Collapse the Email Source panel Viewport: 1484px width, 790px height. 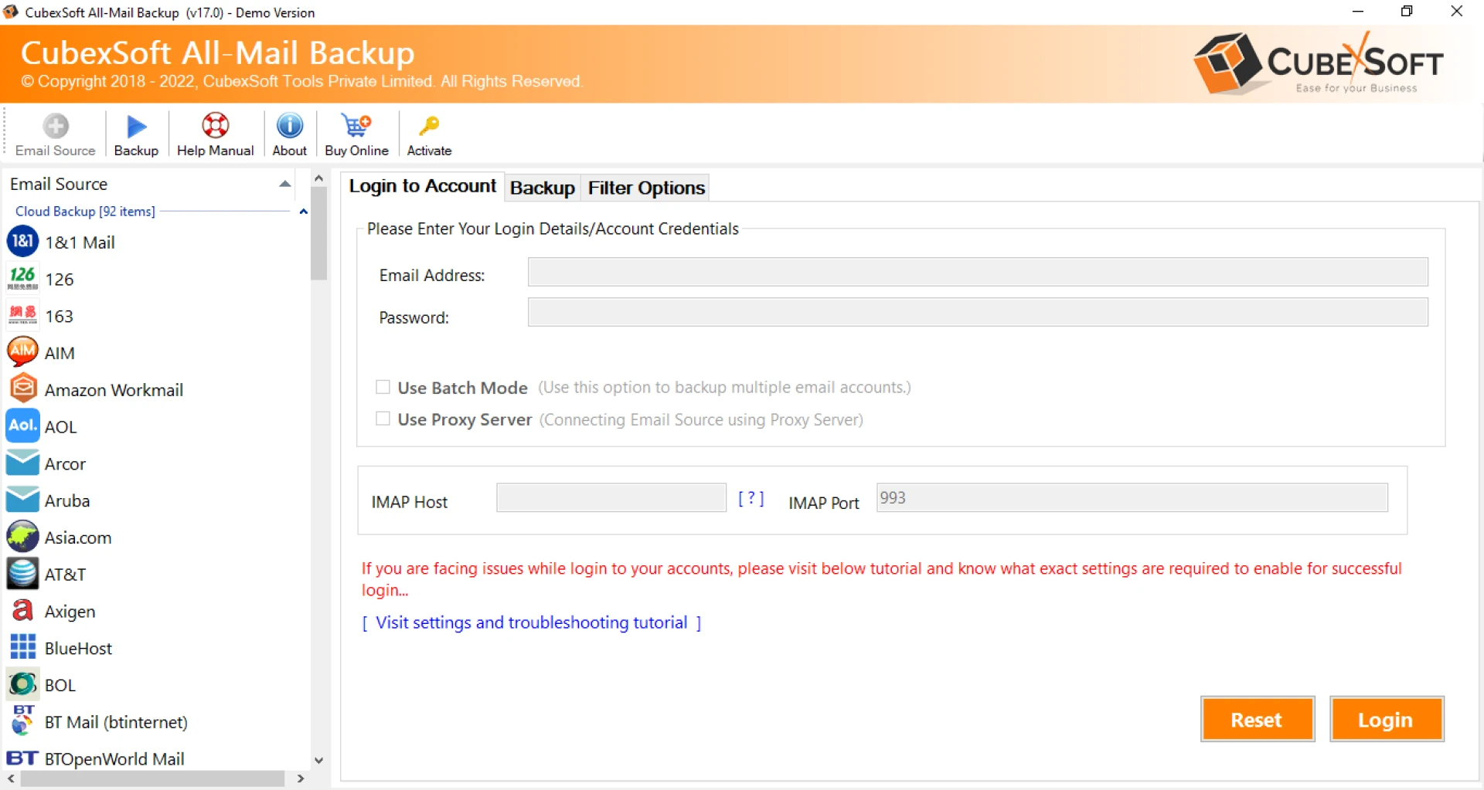pos(284,184)
